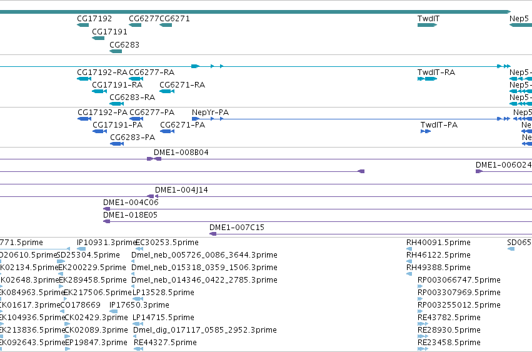This screenshot has width=532, height=352.
Task: Select the CG6271 gene label
Action: (174, 19)
